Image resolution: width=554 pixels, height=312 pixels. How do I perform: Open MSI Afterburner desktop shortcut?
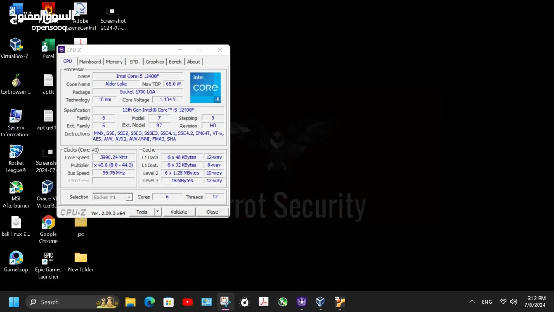(x=16, y=194)
